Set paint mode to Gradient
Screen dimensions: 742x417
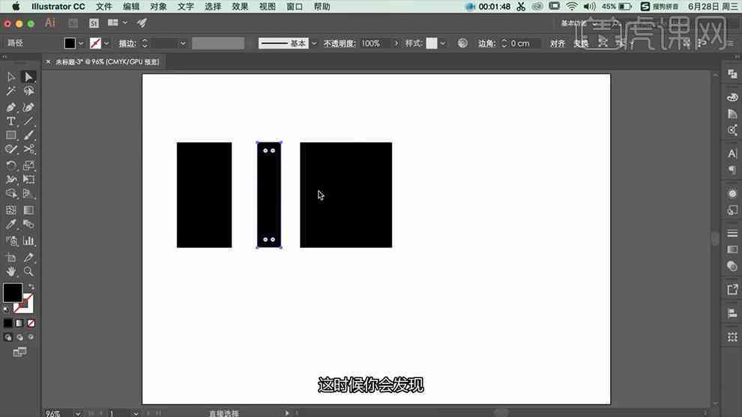tap(19, 323)
